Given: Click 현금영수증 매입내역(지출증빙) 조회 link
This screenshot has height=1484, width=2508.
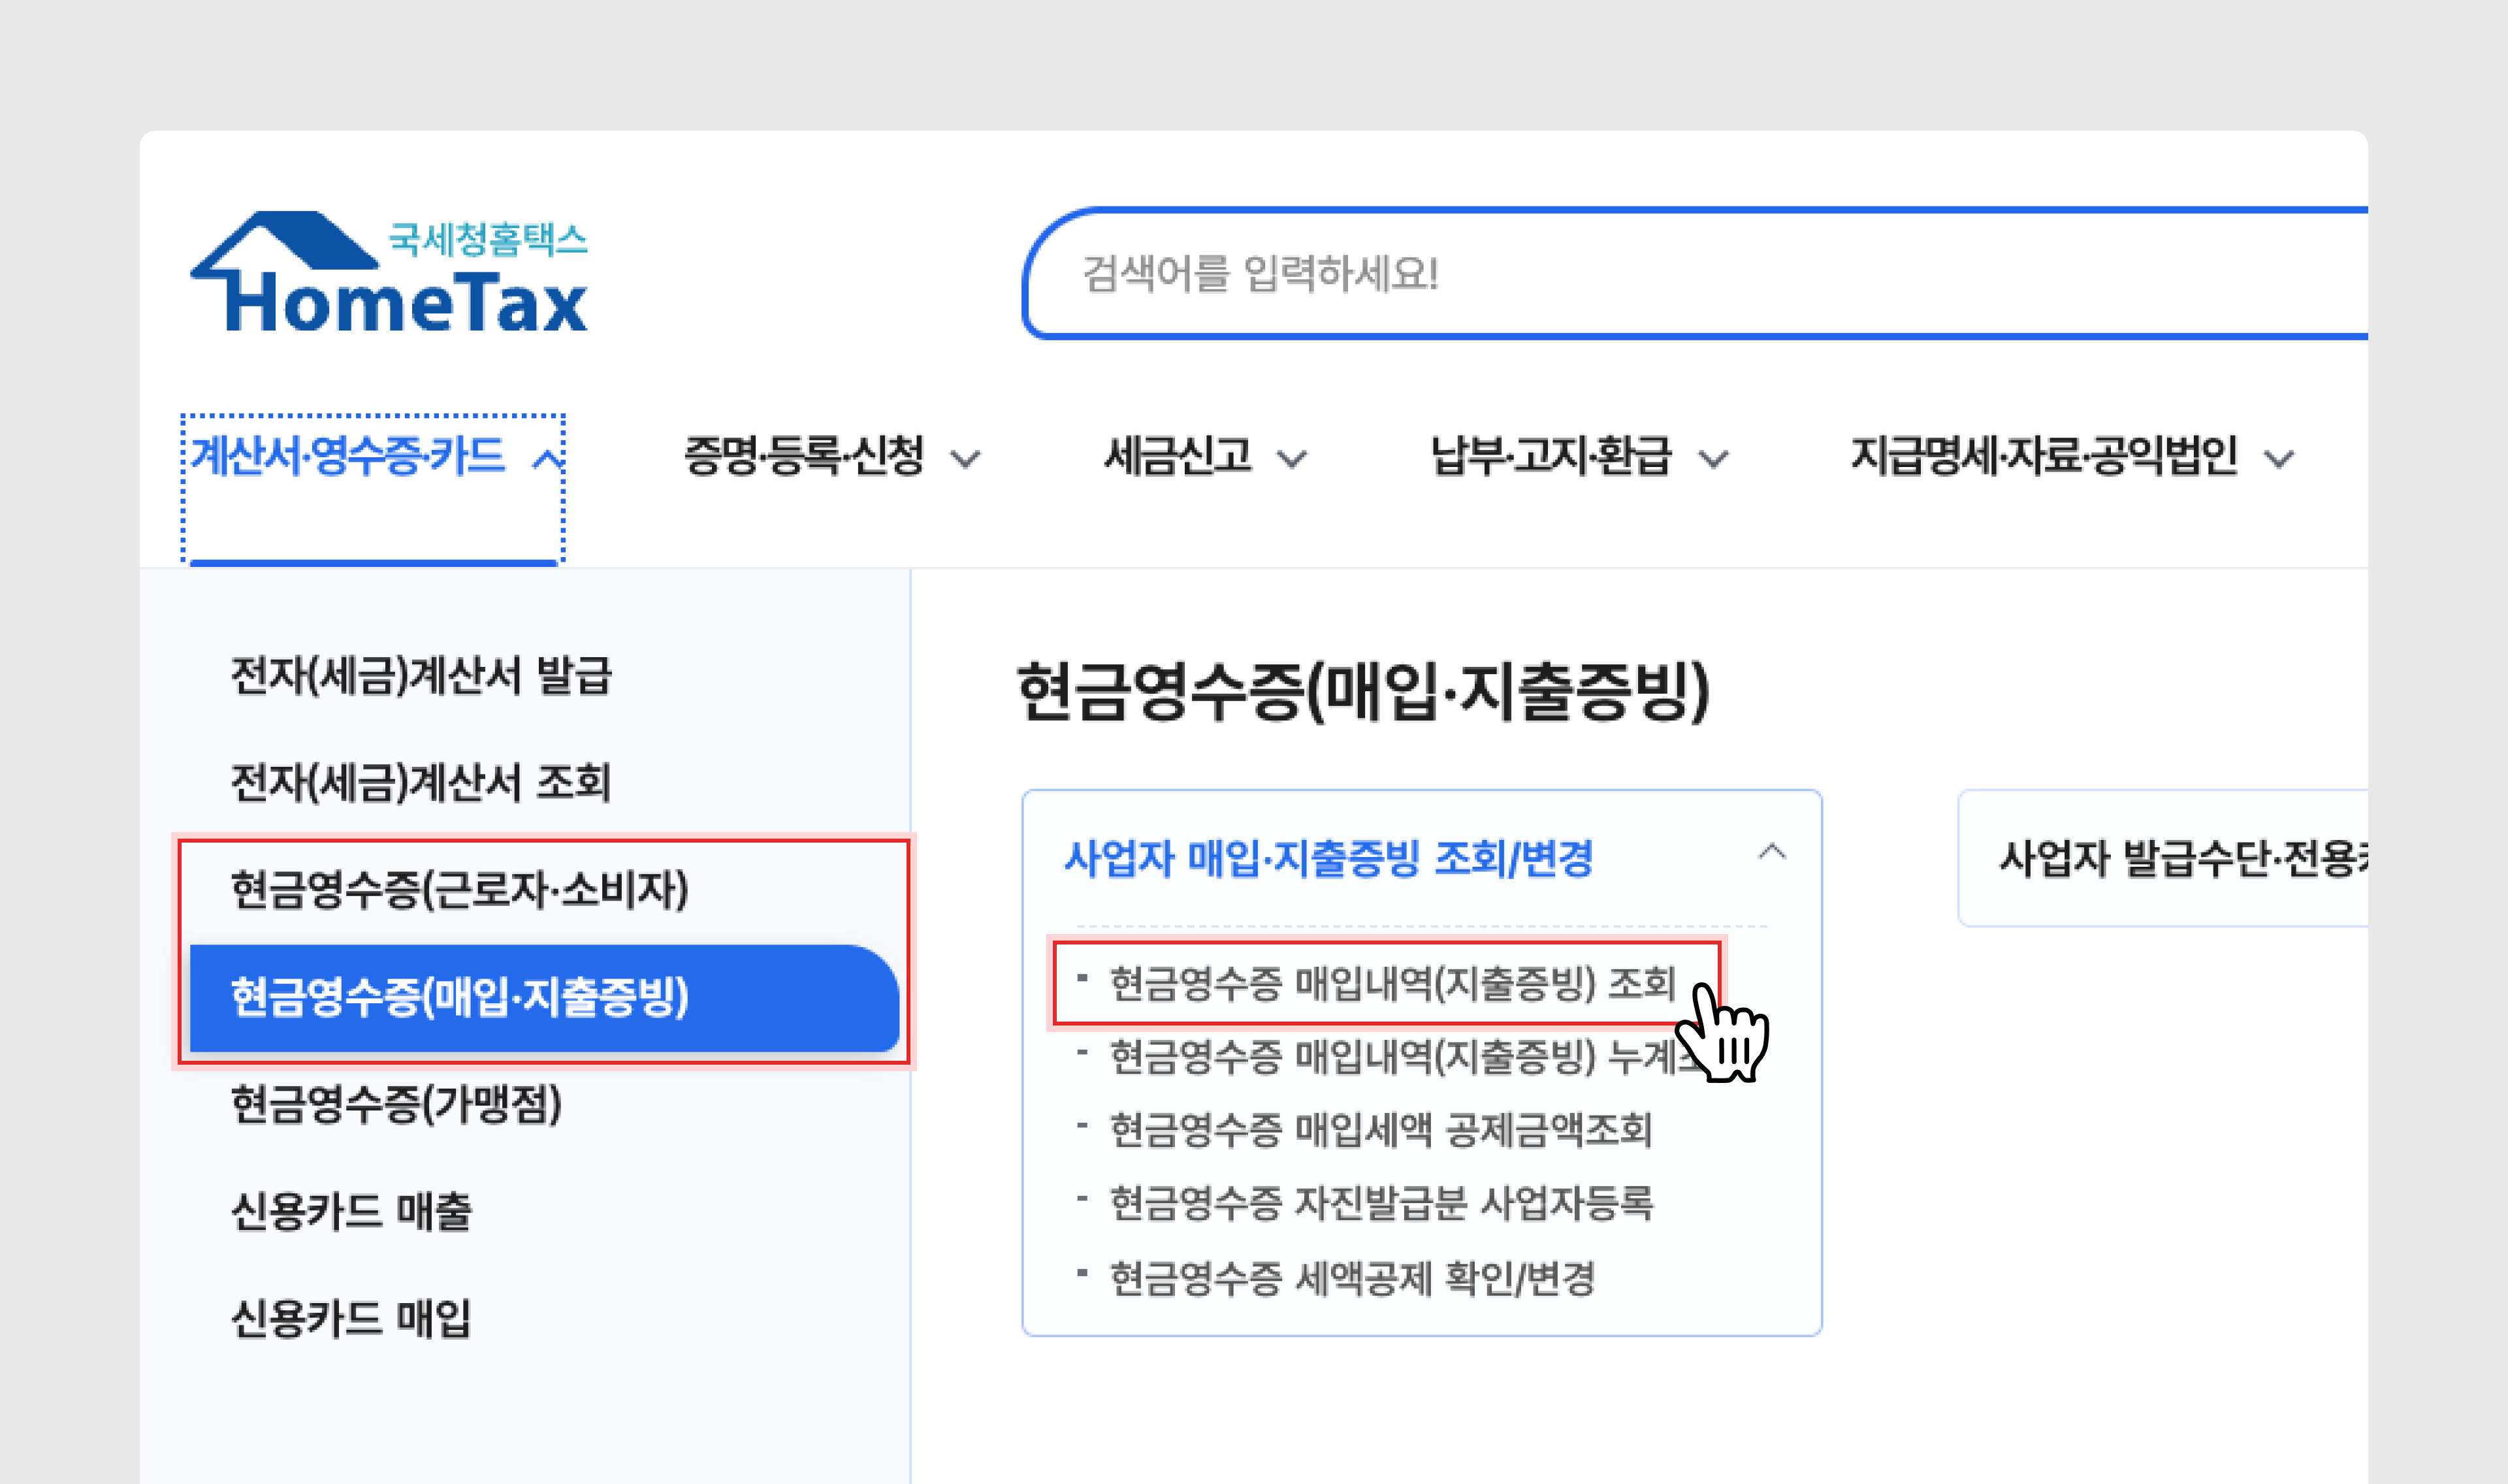Looking at the screenshot, I should click(x=1391, y=984).
